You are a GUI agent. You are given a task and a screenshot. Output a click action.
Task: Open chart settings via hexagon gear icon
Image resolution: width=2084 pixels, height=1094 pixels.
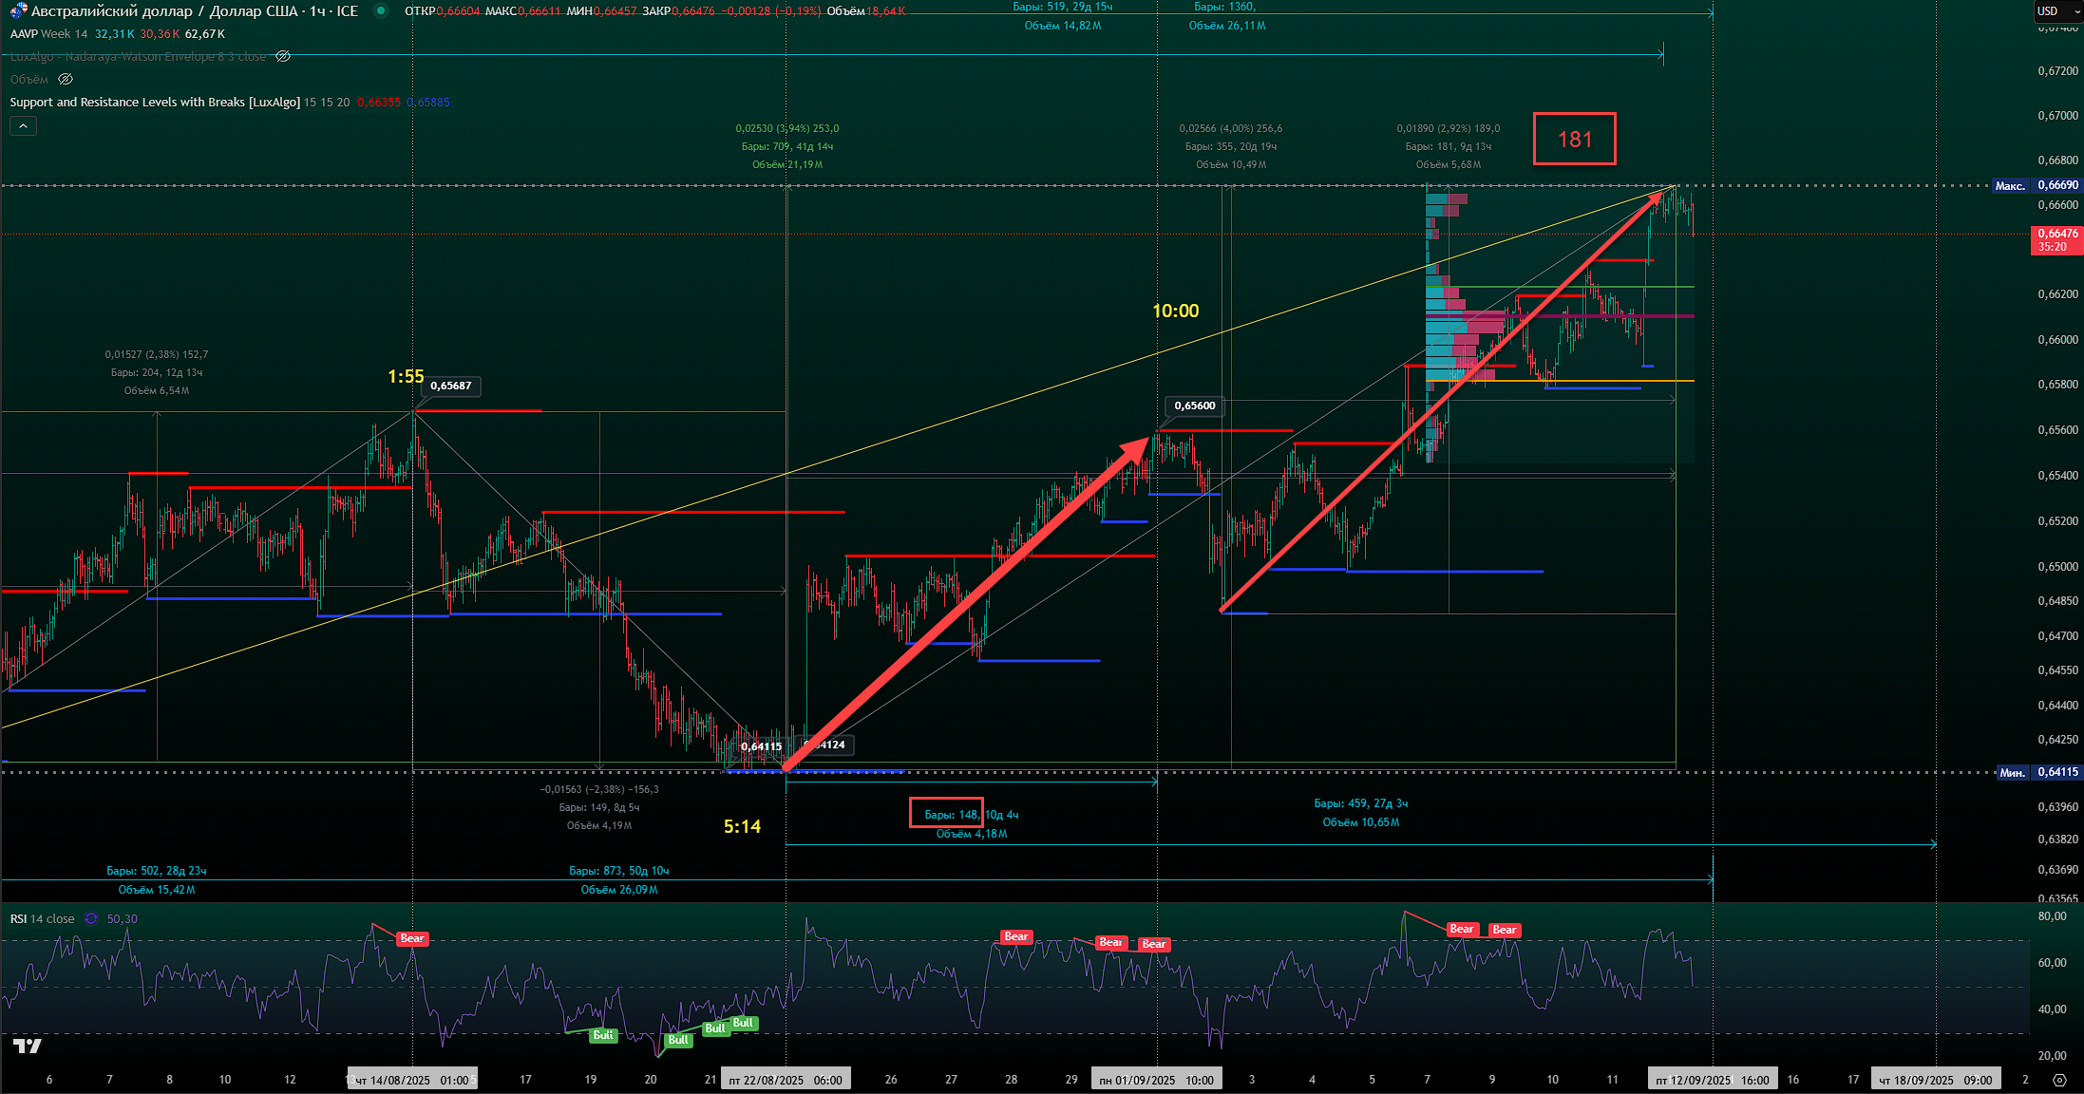tap(2059, 1080)
